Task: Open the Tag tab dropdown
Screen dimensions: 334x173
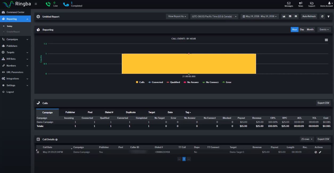Action: pos(188,112)
